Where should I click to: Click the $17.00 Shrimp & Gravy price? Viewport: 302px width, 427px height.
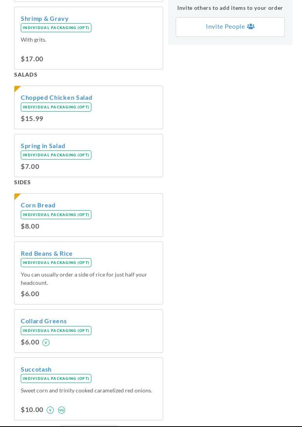tap(32, 59)
